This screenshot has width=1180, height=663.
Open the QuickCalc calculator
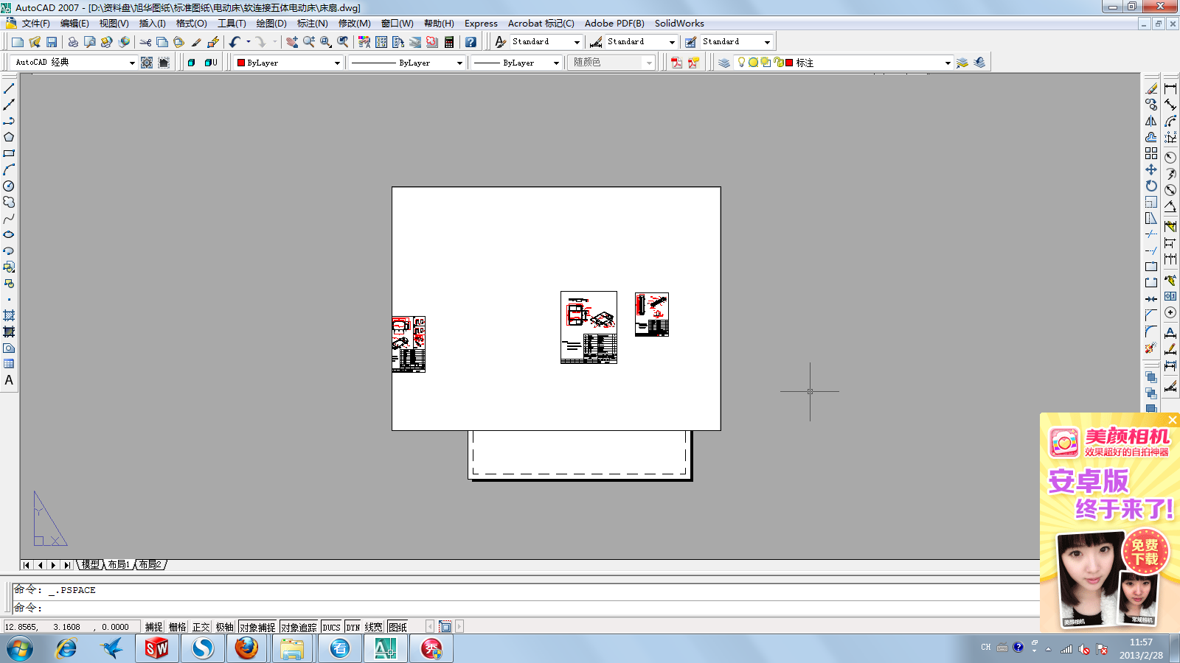pos(449,42)
